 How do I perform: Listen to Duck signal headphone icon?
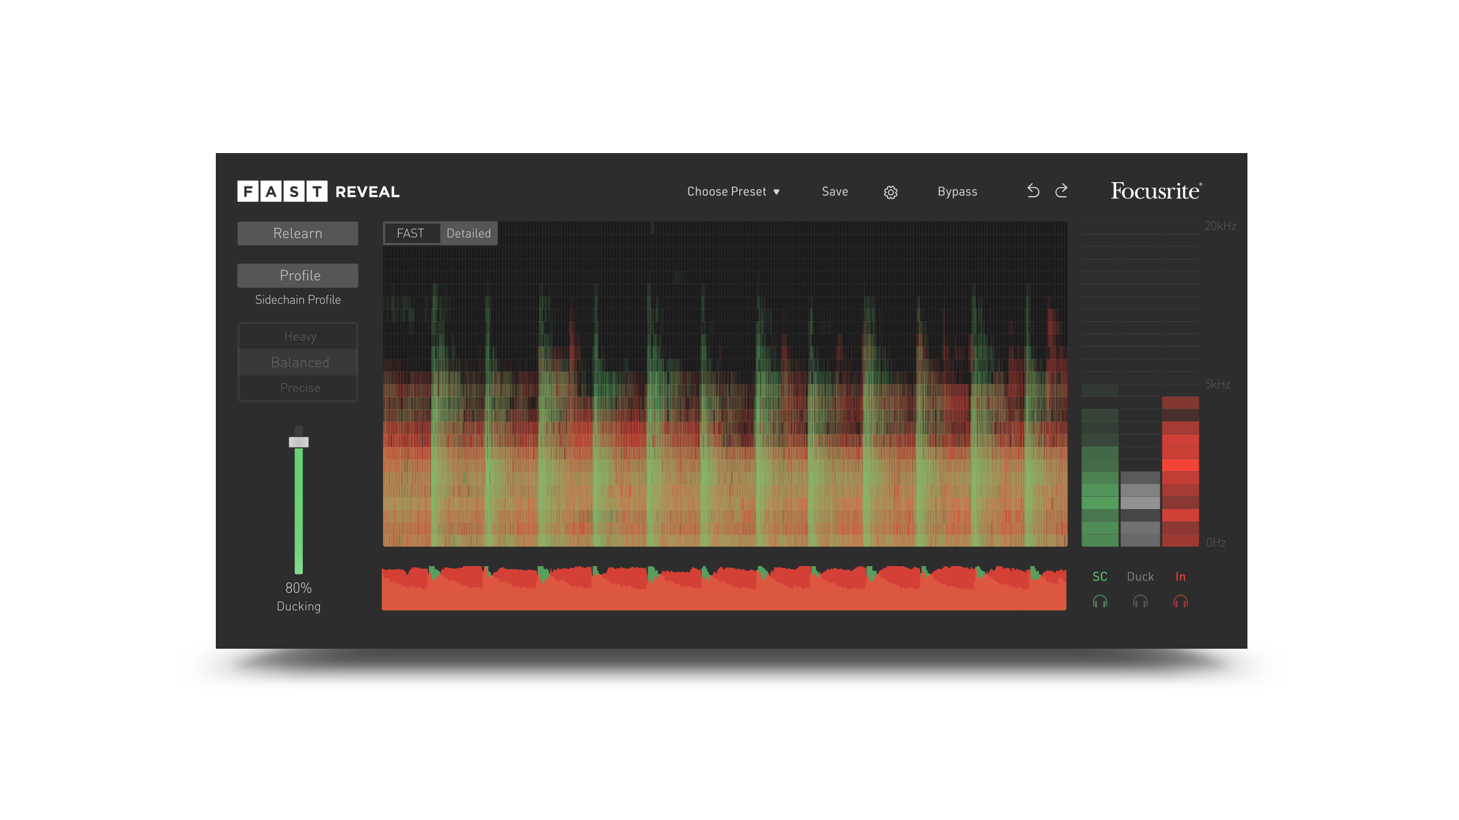(1140, 601)
